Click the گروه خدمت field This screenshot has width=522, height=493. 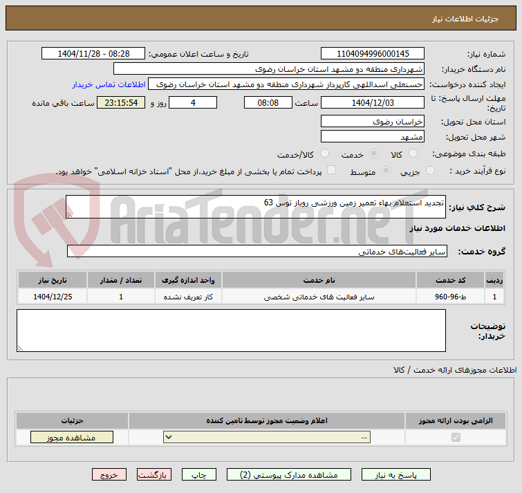pos(257,251)
